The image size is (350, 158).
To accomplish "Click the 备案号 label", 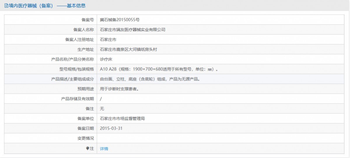I will pos(88,20).
